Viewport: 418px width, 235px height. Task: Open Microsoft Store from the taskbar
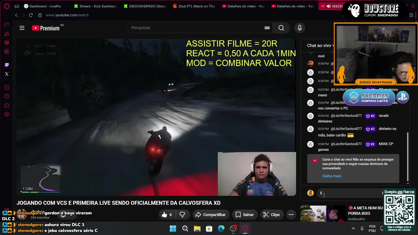[x=209, y=228]
